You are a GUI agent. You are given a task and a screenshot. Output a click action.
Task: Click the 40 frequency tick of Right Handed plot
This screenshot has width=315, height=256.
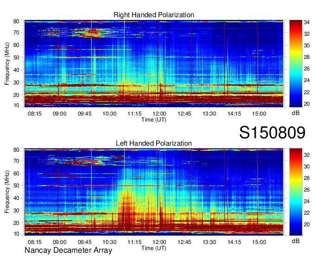pyautogui.click(x=16, y=70)
